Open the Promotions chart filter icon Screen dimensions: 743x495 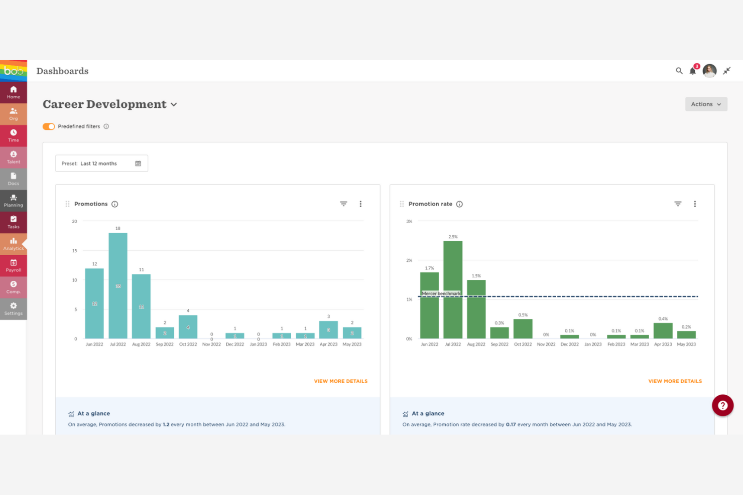tap(343, 204)
